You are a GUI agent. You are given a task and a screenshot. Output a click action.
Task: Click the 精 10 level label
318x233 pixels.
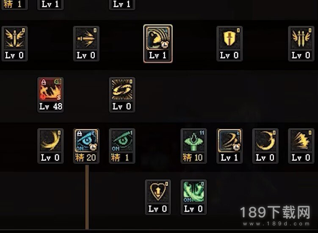(x=193, y=157)
